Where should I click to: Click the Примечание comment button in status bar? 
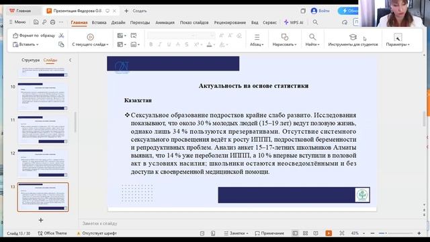pos(269,233)
